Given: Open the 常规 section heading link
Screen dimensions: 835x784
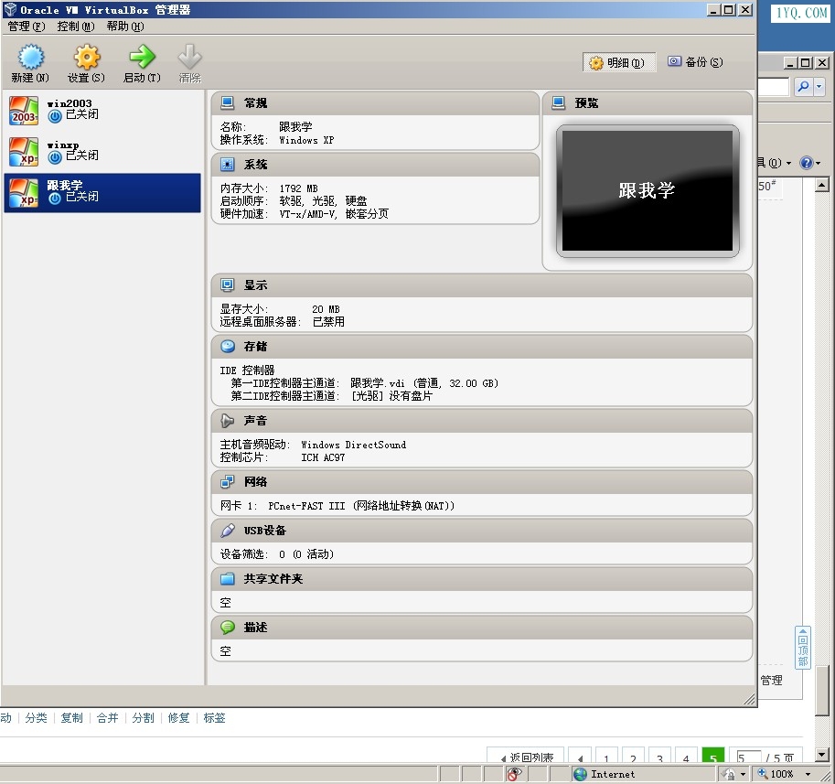Looking at the screenshot, I should pos(255,102).
